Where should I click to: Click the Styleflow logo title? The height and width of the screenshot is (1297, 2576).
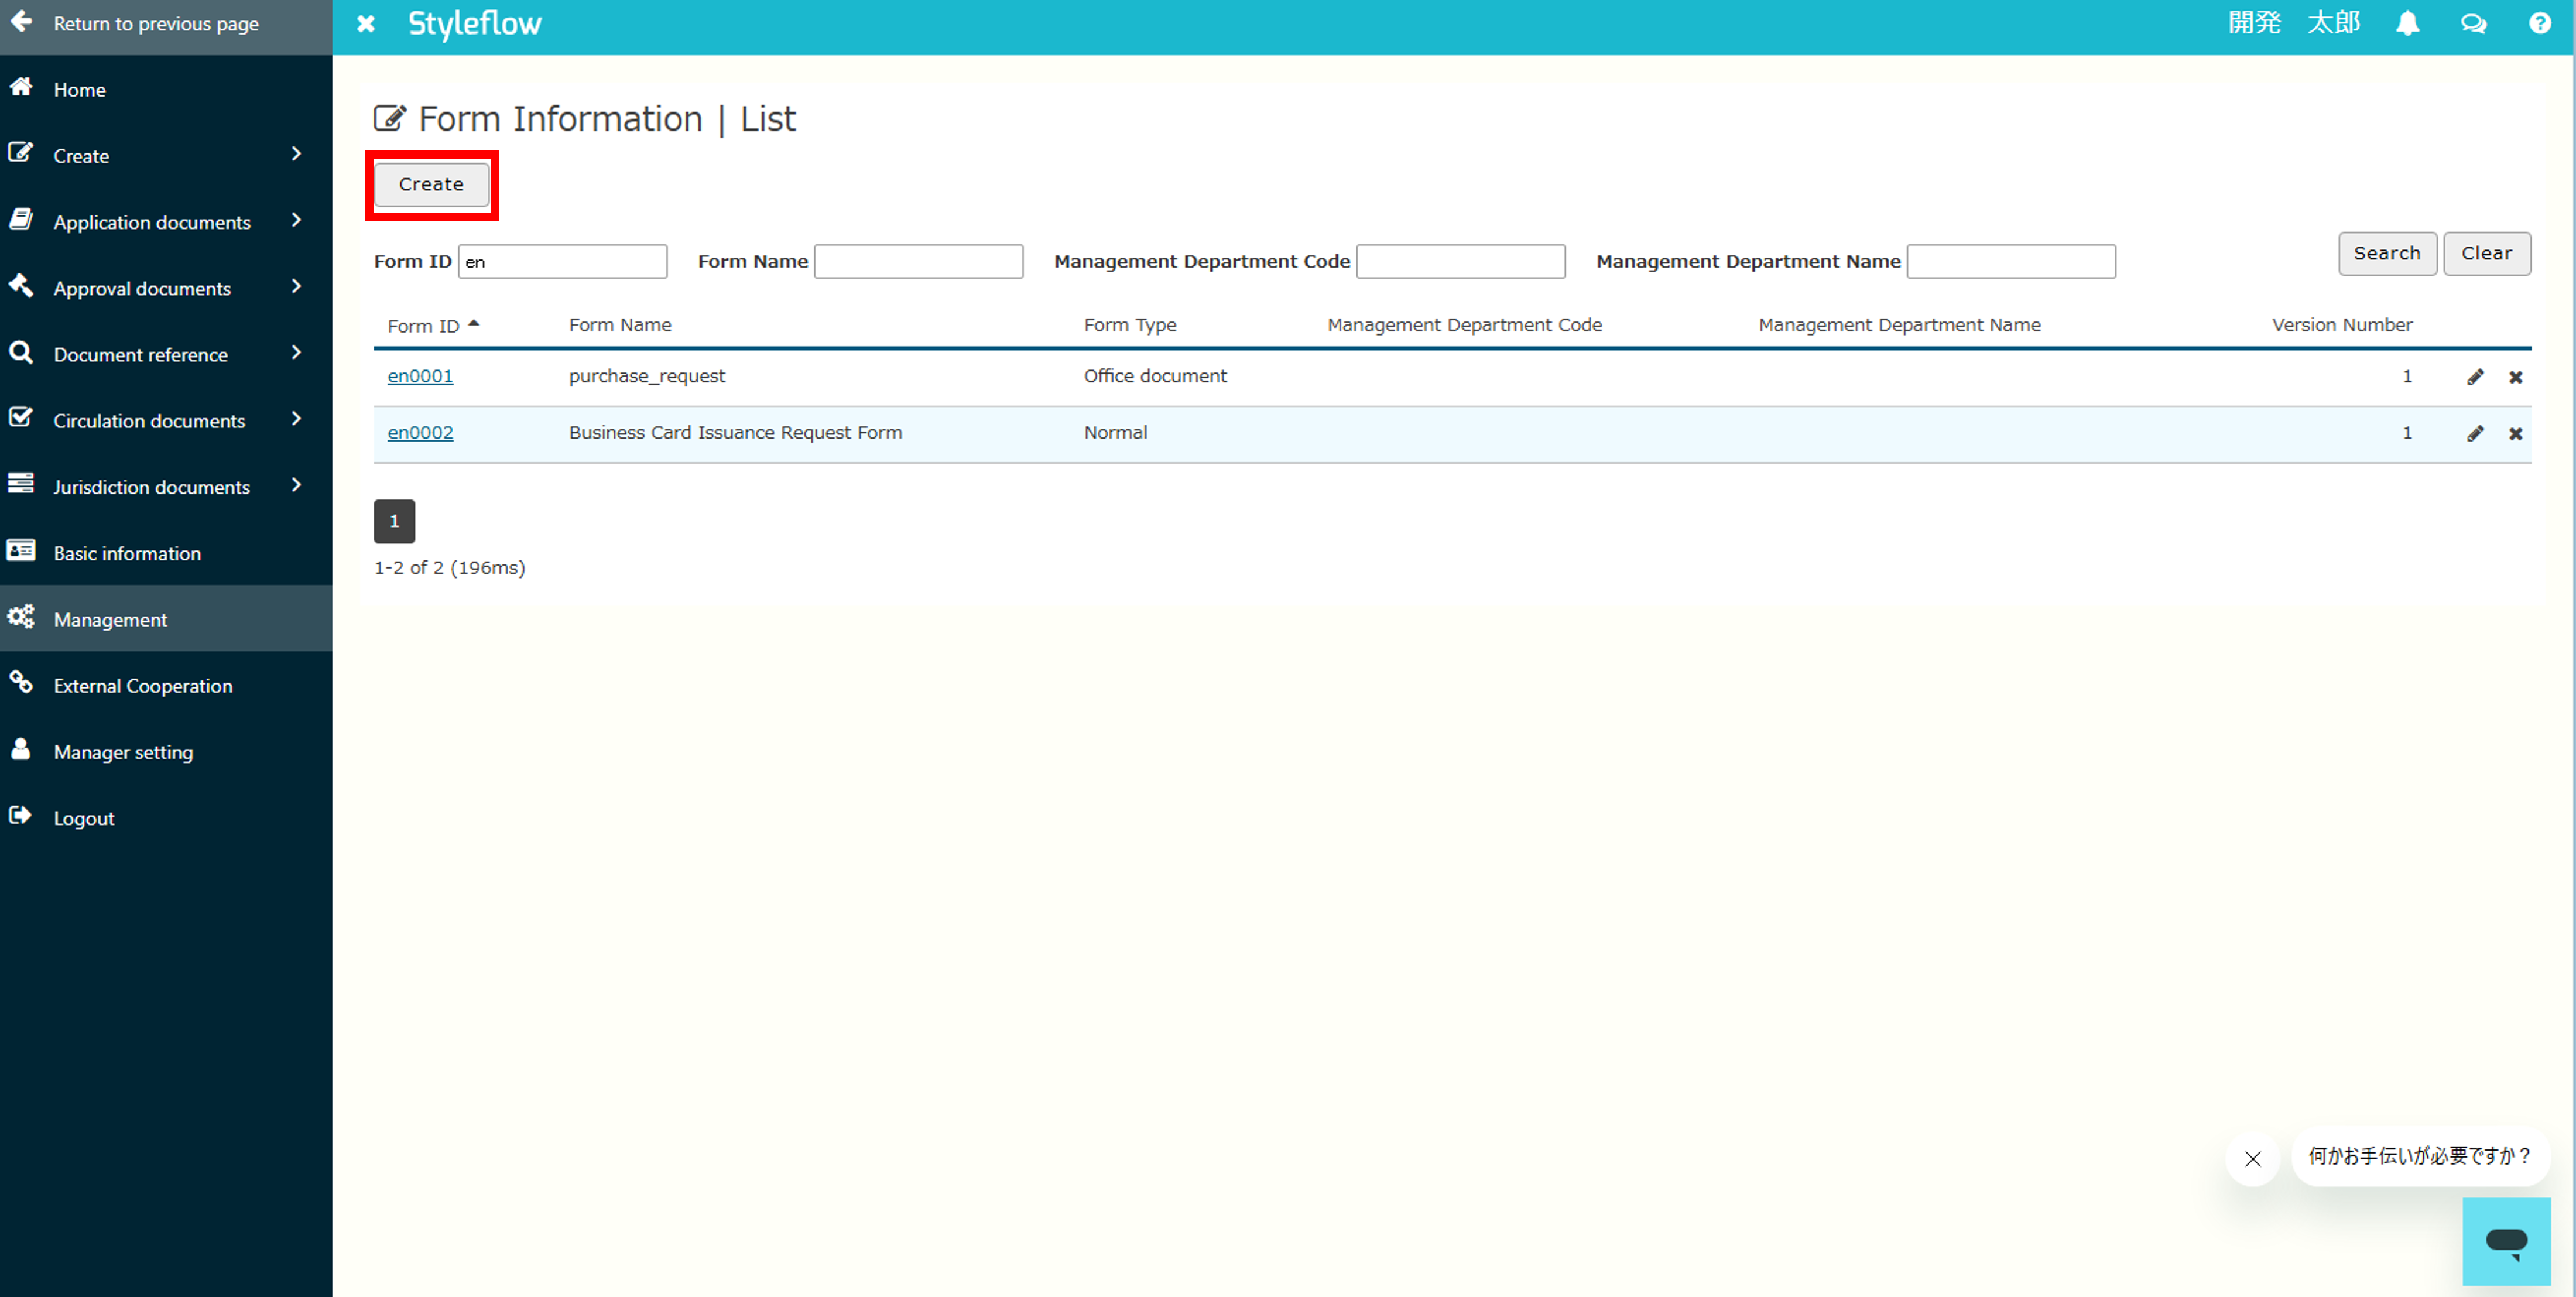475,23
